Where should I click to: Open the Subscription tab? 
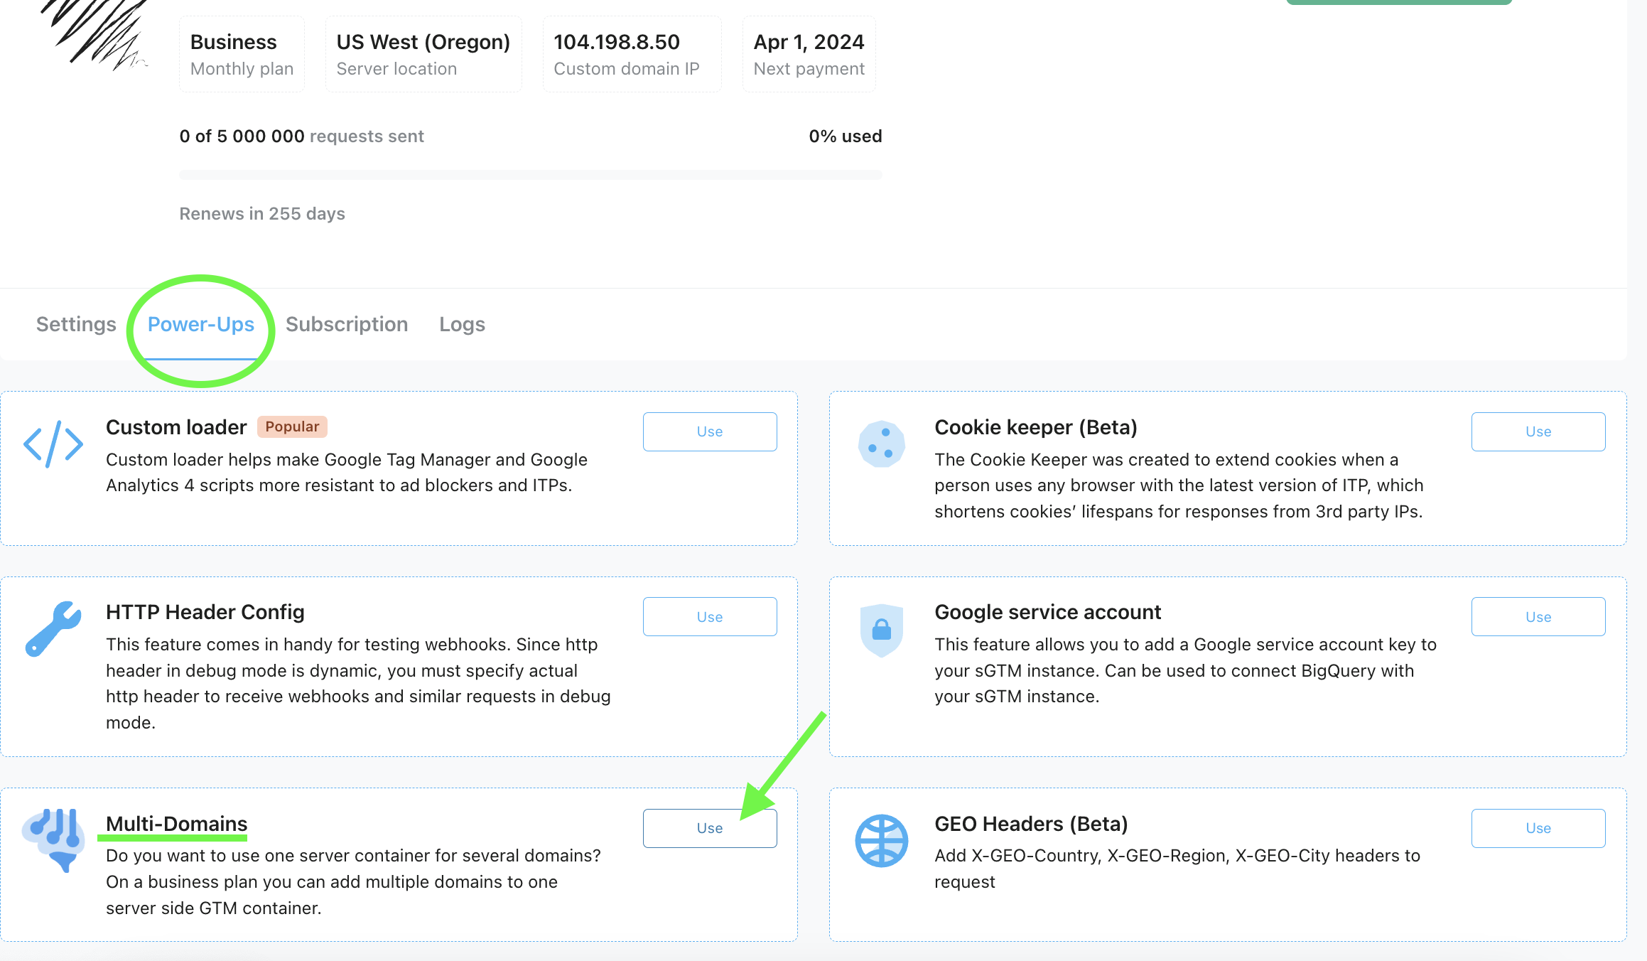[x=347, y=324]
